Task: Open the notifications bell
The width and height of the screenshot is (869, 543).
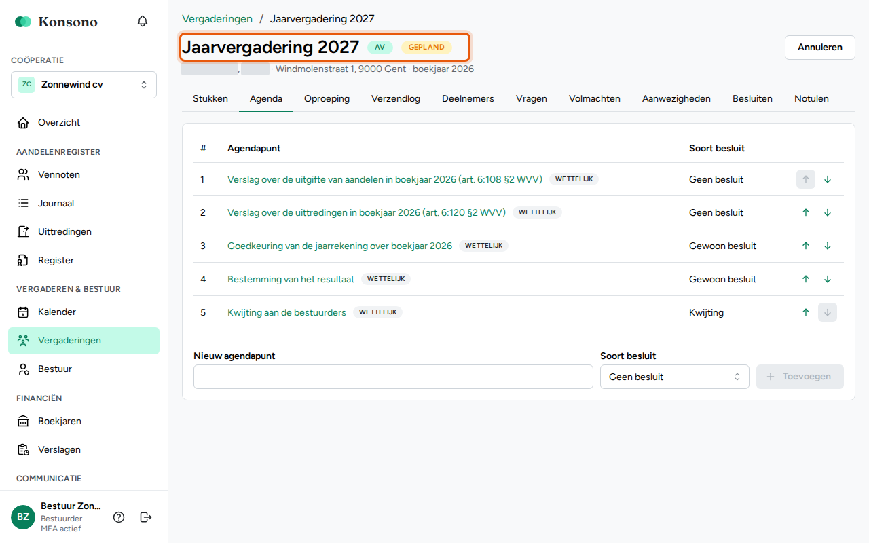Action: [143, 21]
